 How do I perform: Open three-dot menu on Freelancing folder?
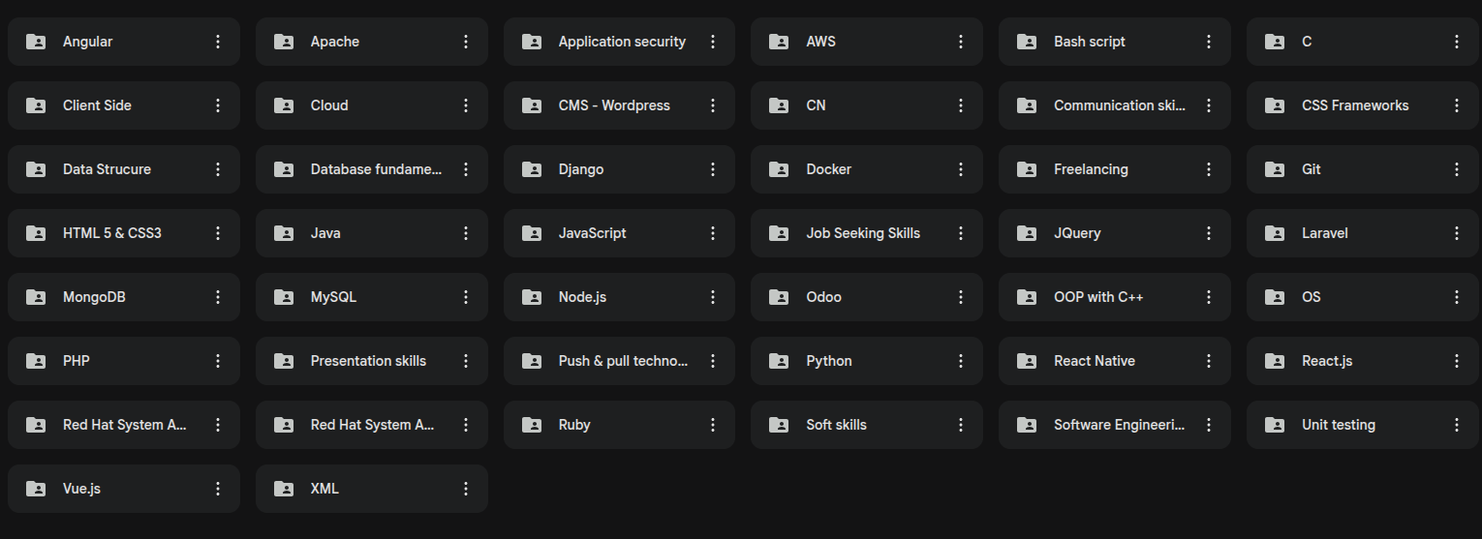1209,169
